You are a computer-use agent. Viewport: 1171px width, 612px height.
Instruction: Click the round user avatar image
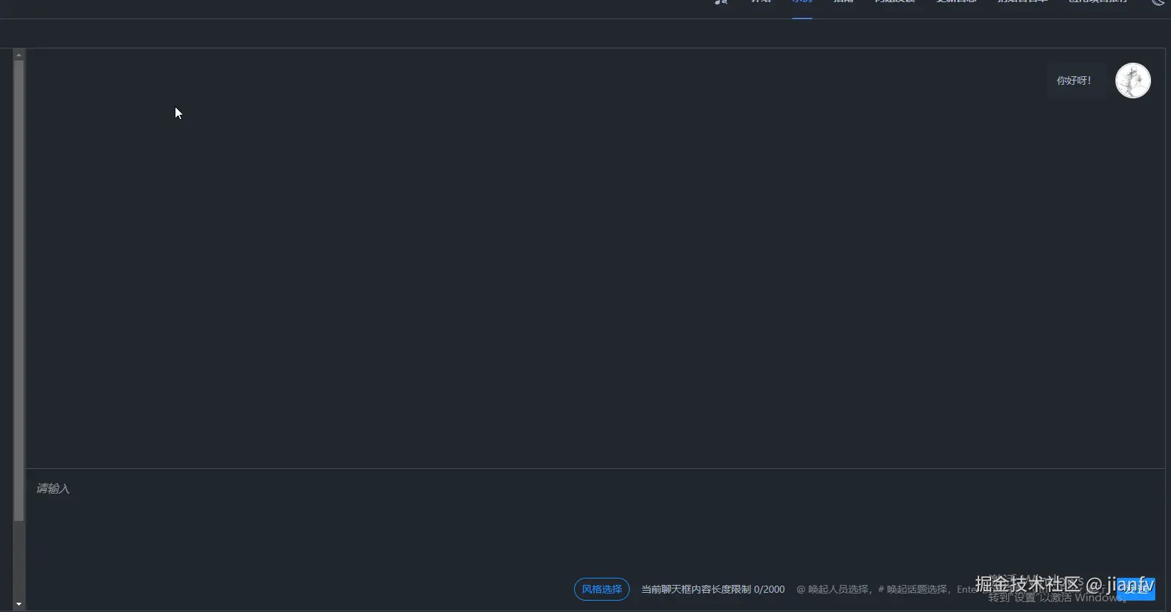pyautogui.click(x=1132, y=81)
